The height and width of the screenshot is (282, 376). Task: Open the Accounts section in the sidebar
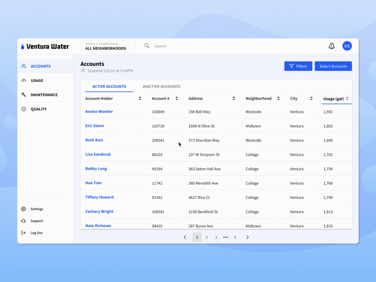point(40,66)
